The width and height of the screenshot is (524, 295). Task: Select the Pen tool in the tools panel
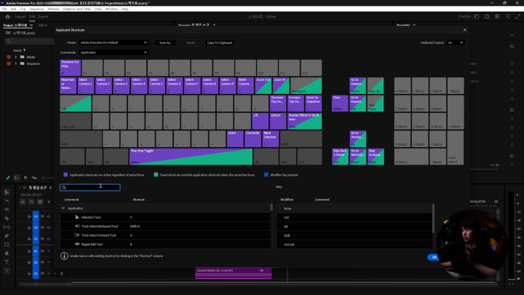(7, 236)
